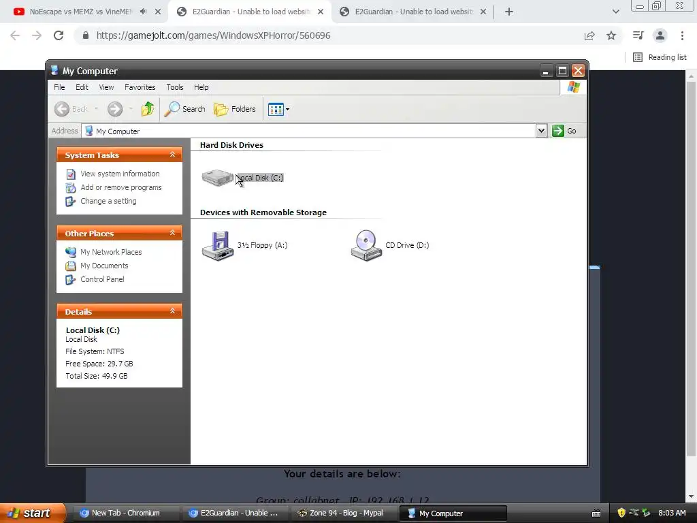Open the browser tab search chevron

point(615,12)
